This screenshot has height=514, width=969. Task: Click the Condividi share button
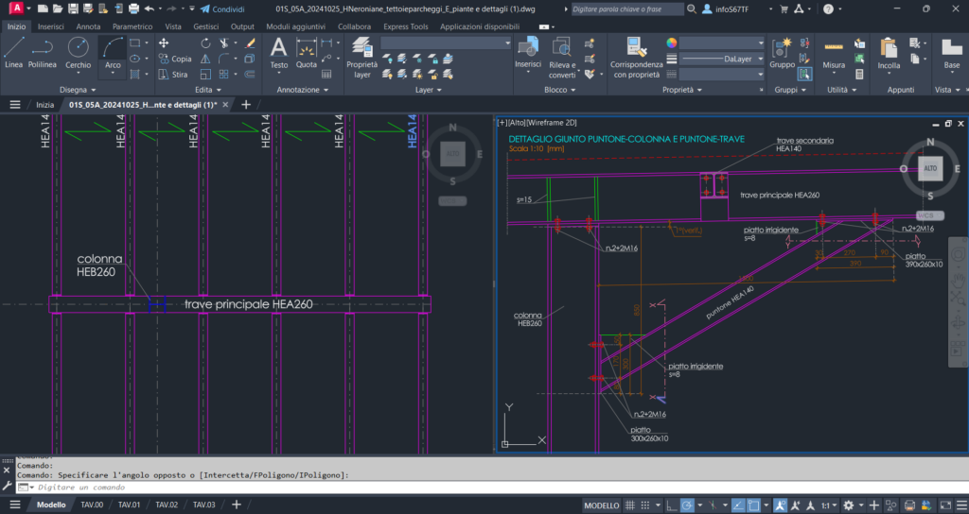click(x=222, y=9)
